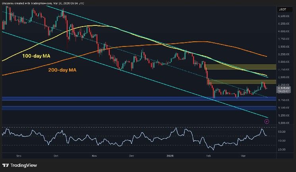Click the TradingView logo at bottom

pos(19,165)
